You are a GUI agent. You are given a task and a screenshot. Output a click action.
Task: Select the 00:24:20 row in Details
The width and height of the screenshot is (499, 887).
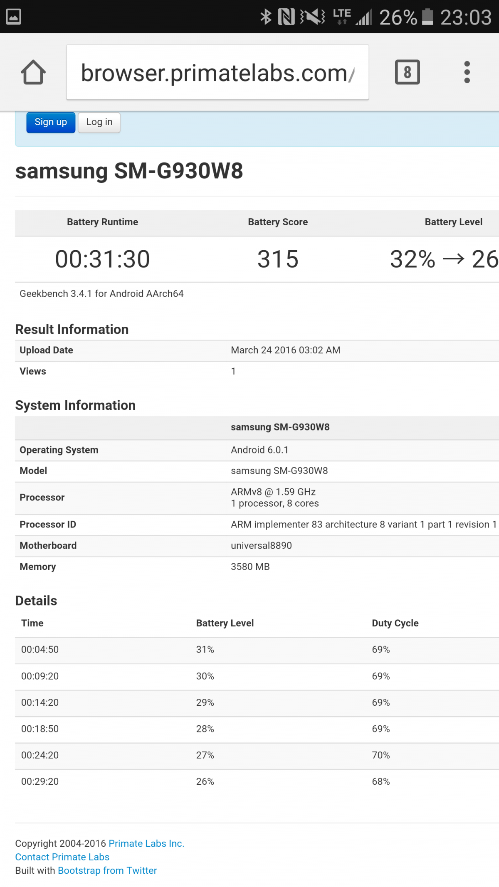(40, 755)
